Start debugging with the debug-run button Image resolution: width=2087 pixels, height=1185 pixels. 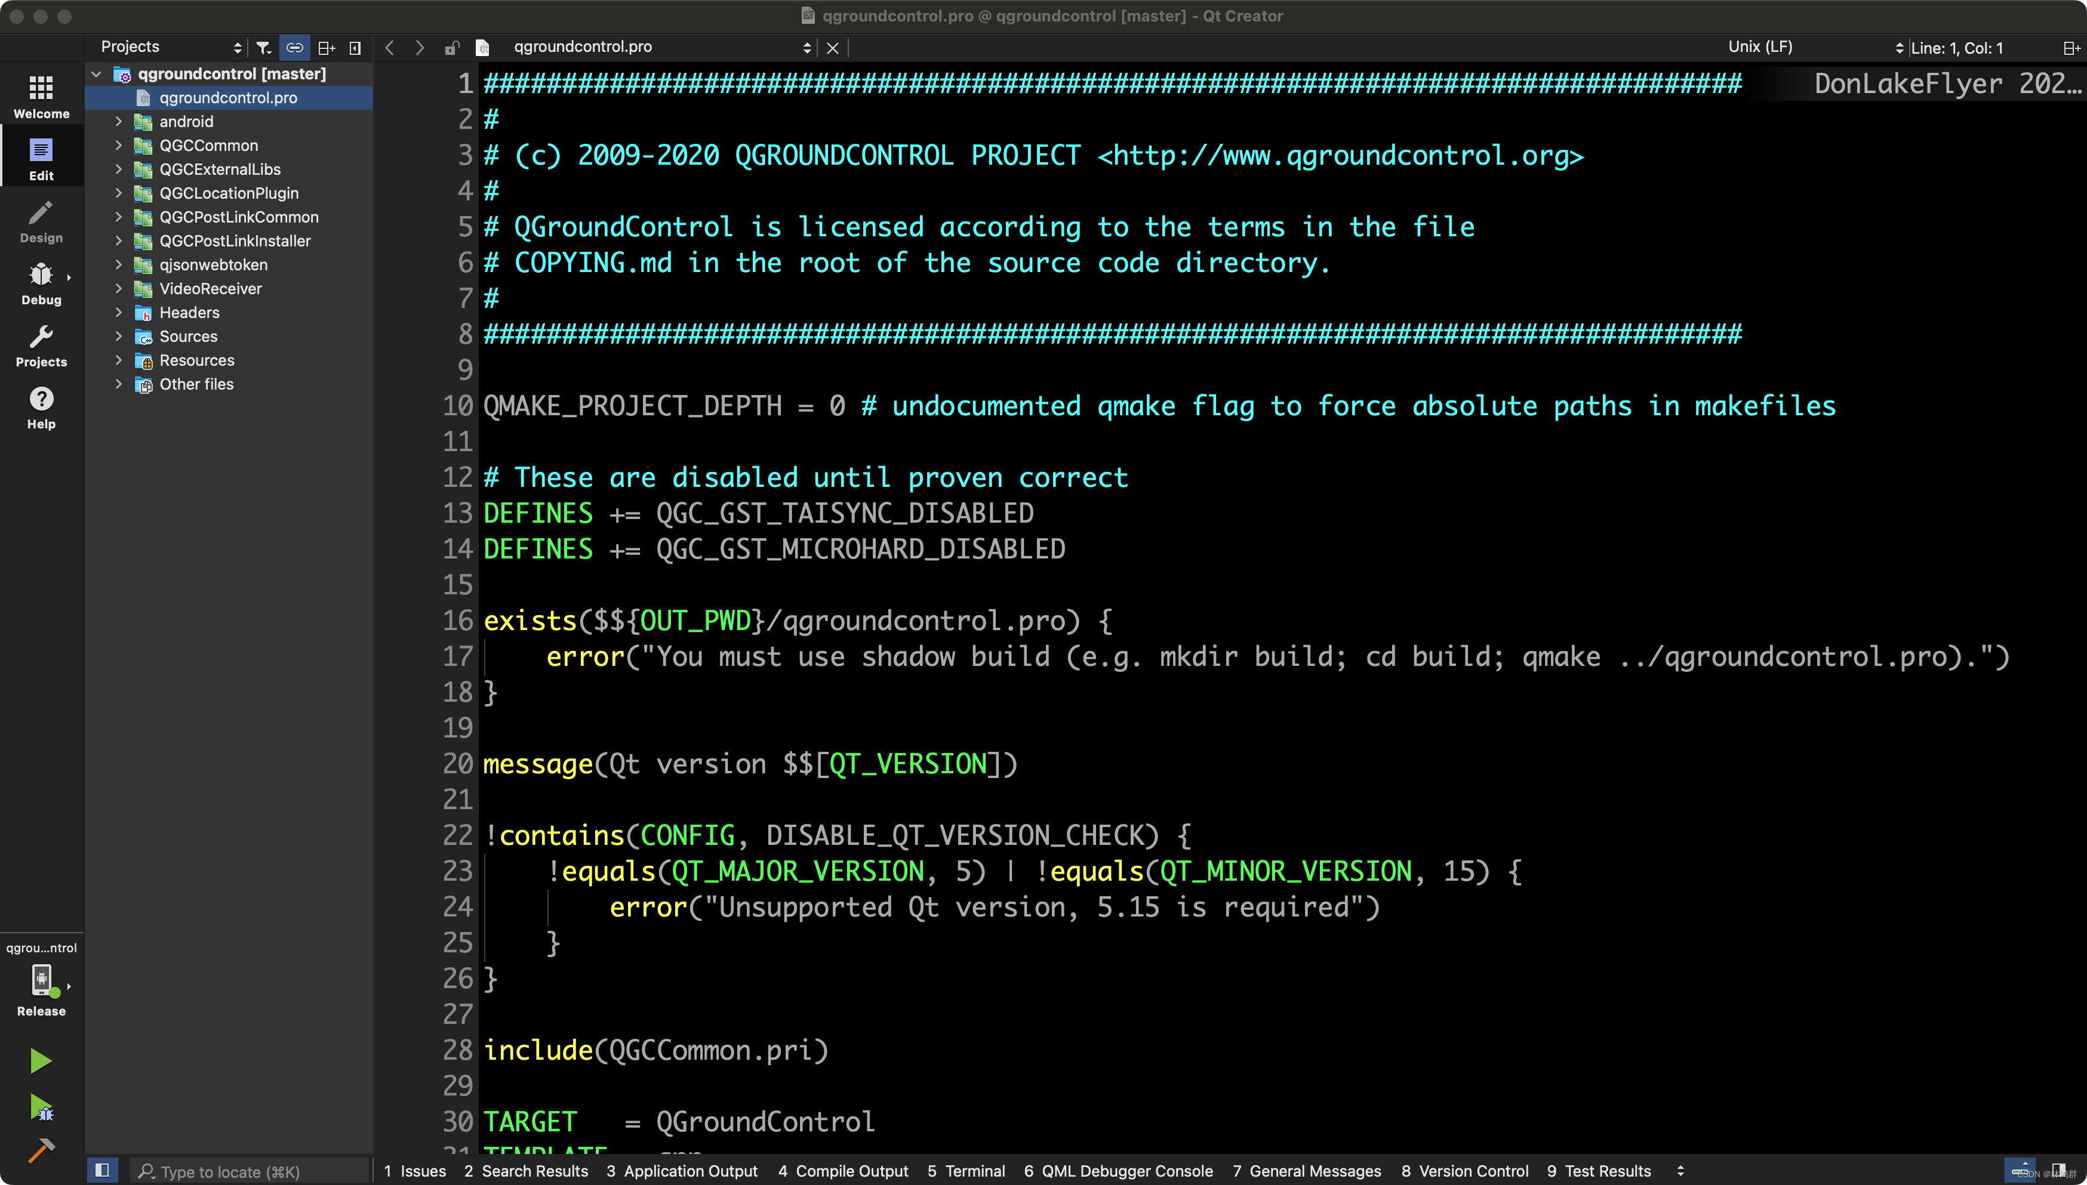pos(41,1107)
